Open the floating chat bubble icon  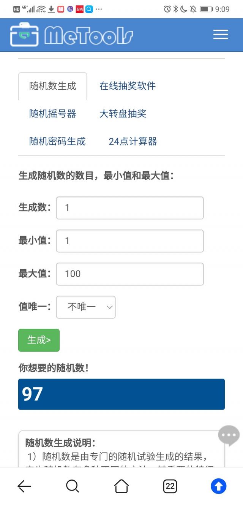tap(229, 435)
